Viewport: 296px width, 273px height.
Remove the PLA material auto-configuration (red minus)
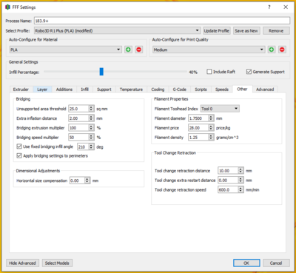139,50
